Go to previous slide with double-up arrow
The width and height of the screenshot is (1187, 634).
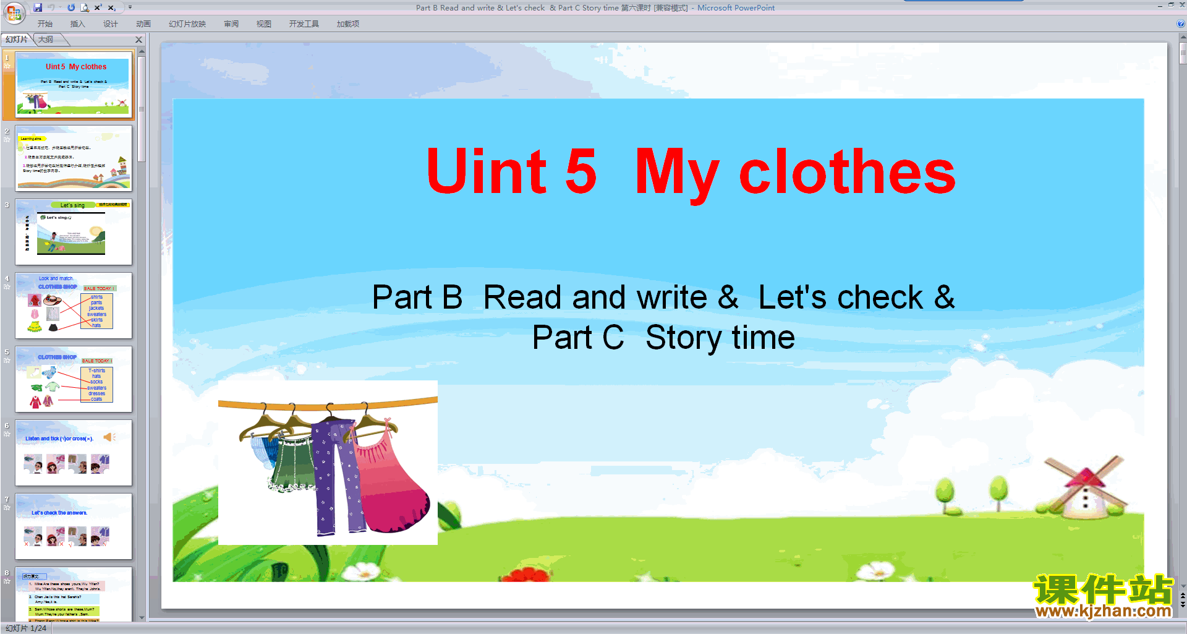pyautogui.click(x=1183, y=596)
